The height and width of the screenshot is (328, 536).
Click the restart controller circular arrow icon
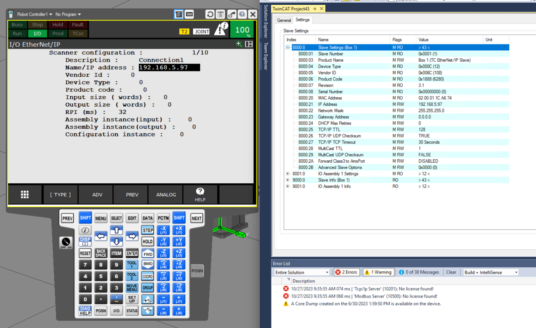[x=210, y=14]
